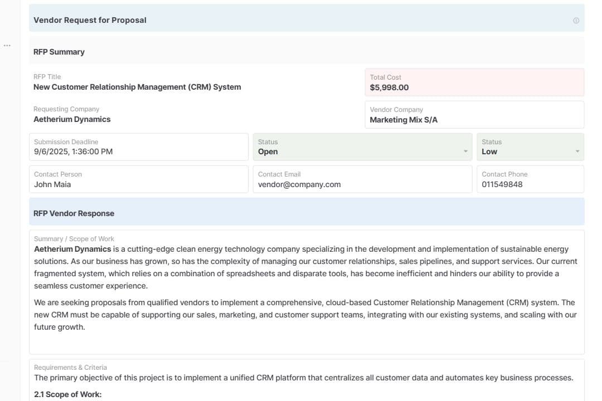Viewport: 602px width, 401px height.
Task: Open the three-dots menu in the left sidebar
Action: pyautogui.click(x=7, y=46)
